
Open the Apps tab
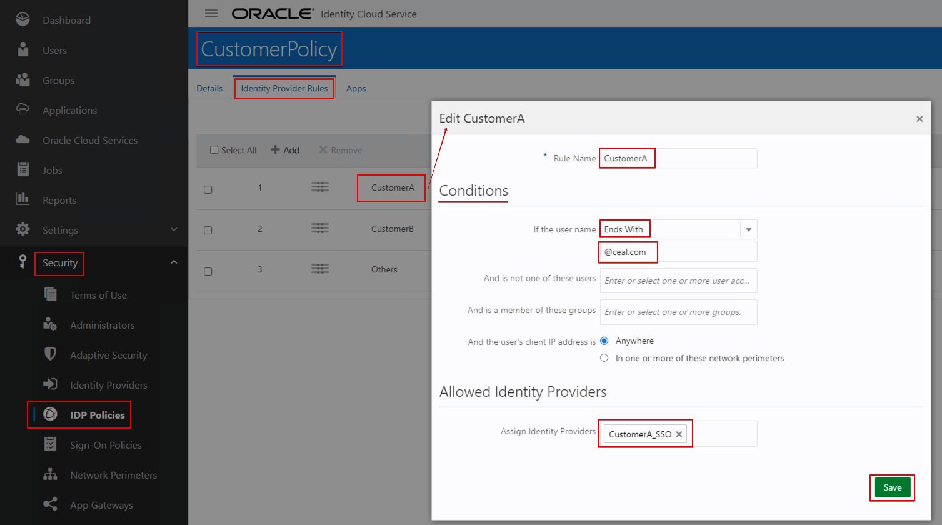(356, 88)
